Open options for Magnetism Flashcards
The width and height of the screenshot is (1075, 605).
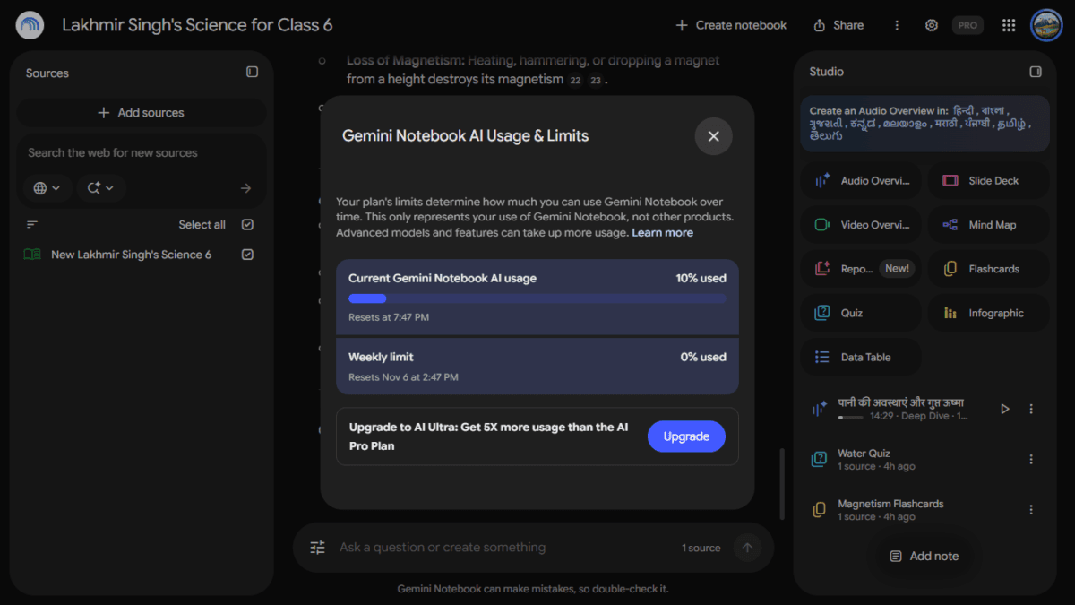click(x=1031, y=510)
